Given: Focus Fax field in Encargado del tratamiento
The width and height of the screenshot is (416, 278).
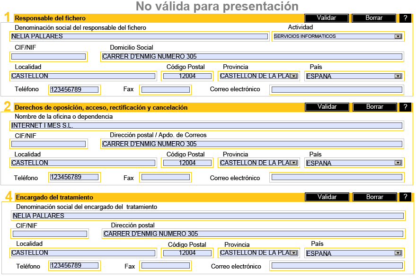Looking at the screenshot, I should [166, 266].
